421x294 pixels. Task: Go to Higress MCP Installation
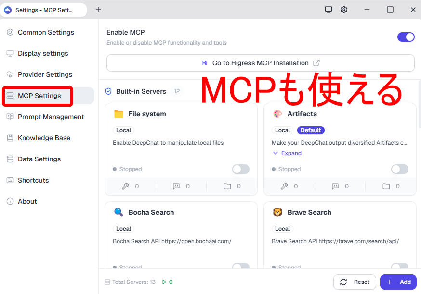click(261, 63)
